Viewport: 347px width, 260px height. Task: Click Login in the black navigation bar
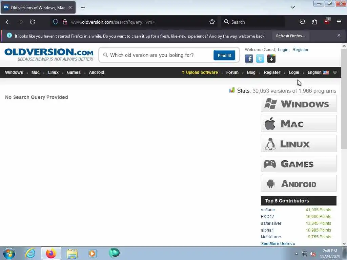click(294, 72)
